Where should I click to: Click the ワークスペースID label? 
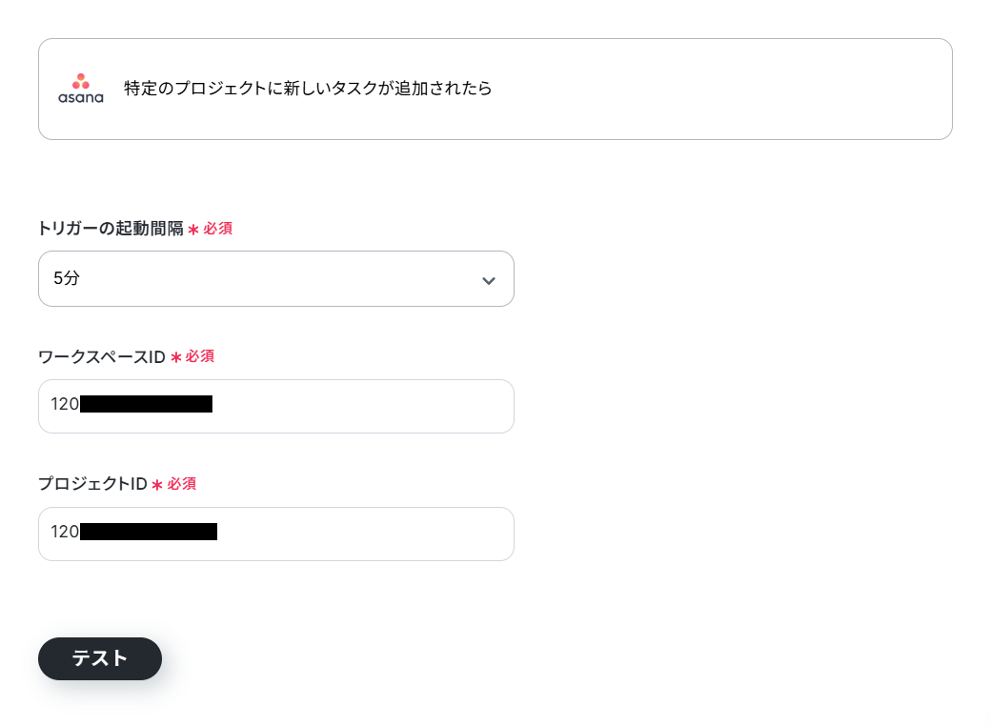click(102, 357)
